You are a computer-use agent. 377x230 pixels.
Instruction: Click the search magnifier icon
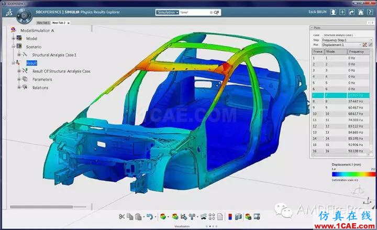216,12
